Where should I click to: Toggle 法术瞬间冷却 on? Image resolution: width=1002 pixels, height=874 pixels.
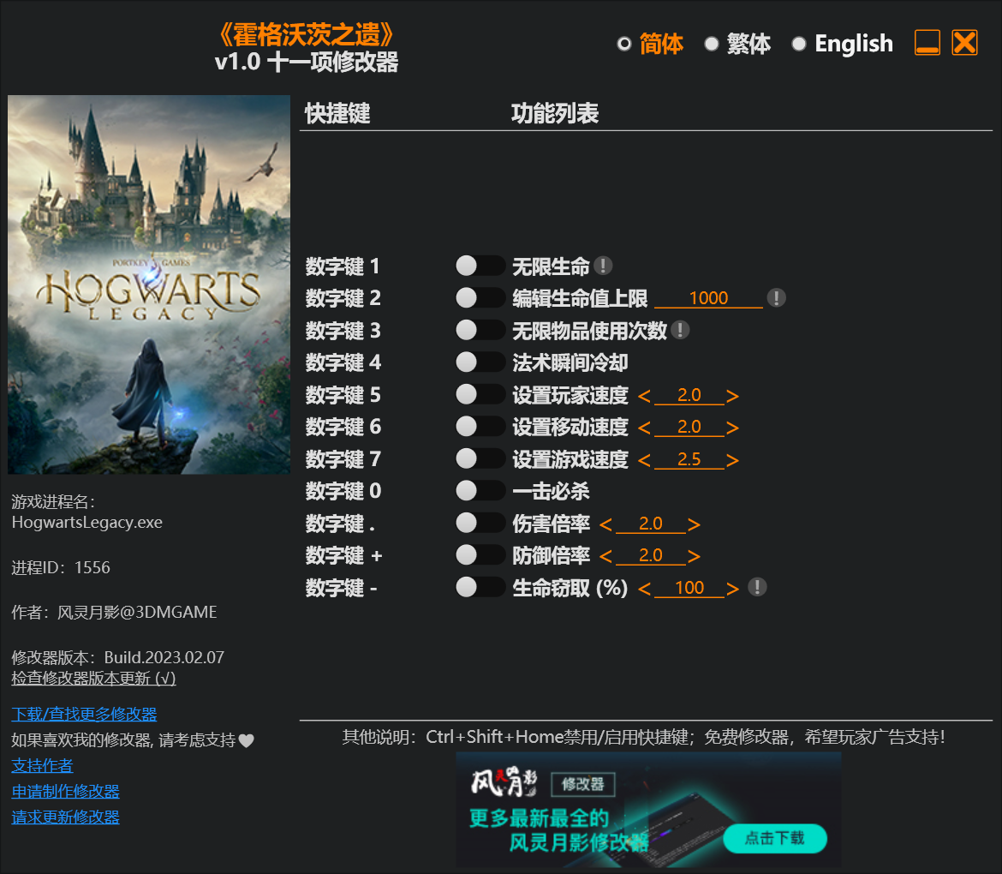[x=479, y=362]
